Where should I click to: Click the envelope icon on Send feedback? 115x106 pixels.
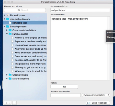point(89,103)
